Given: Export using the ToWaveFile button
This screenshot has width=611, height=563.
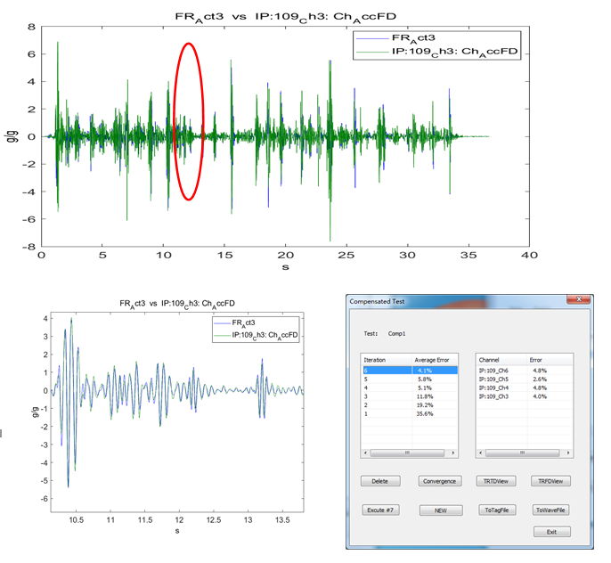Looking at the screenshot, I should point(550,510).
